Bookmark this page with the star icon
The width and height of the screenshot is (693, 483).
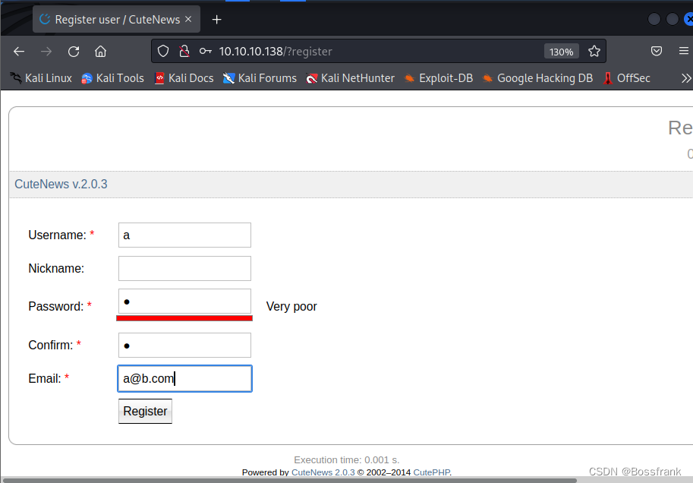click(x=594, y=52)
